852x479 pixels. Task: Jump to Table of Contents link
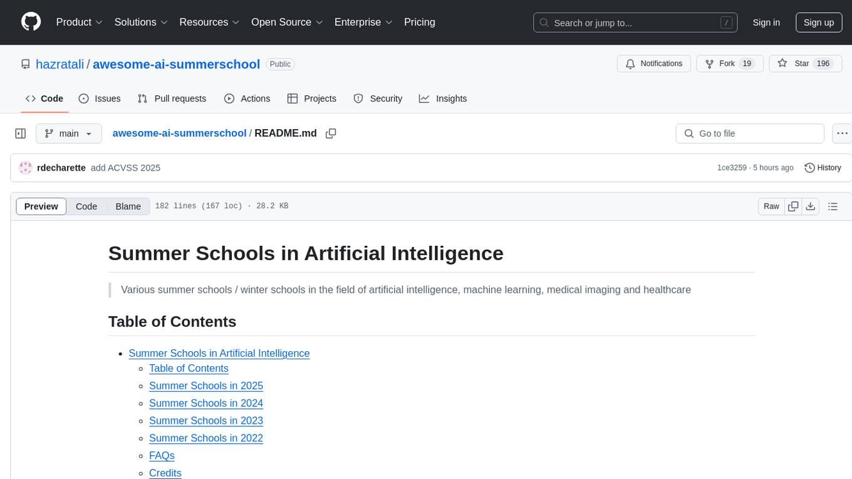[189, 368]
